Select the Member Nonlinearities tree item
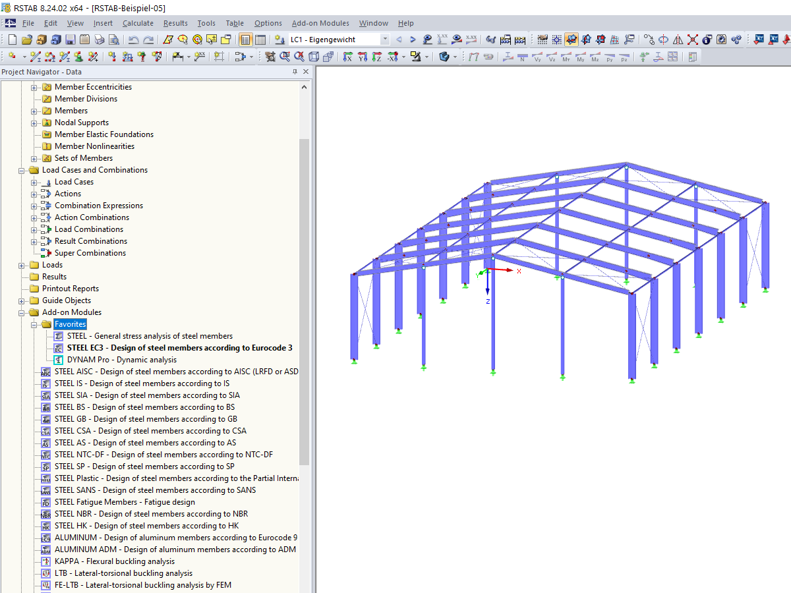The width and height of the screenshot is (791, 593). click(x=94, y=146)
